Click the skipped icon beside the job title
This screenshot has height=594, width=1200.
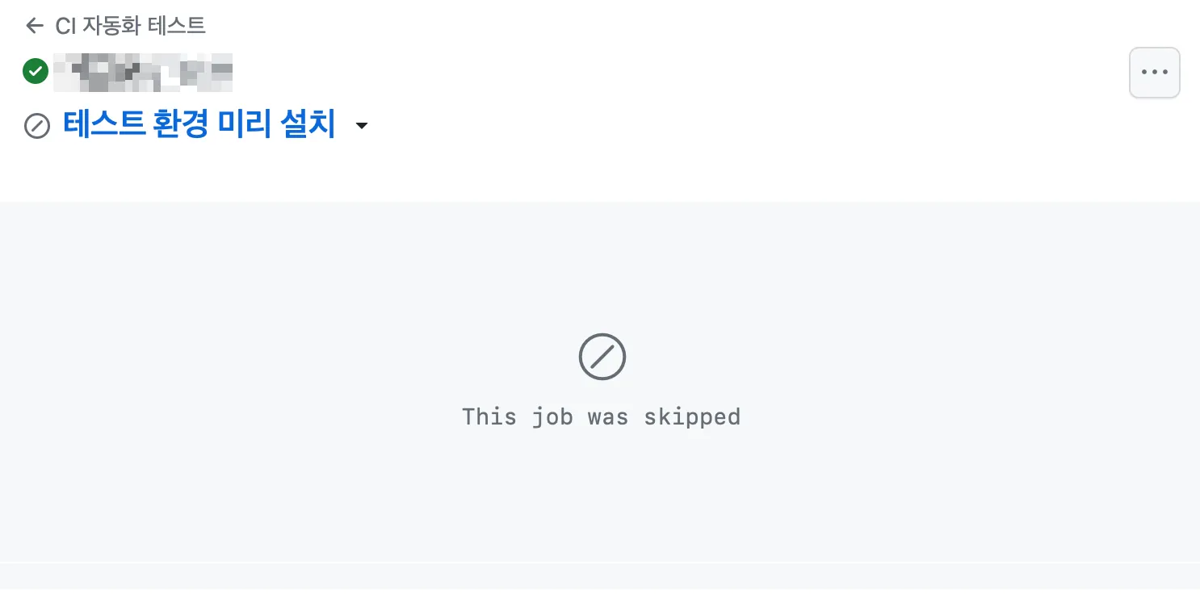click(37, 126)
